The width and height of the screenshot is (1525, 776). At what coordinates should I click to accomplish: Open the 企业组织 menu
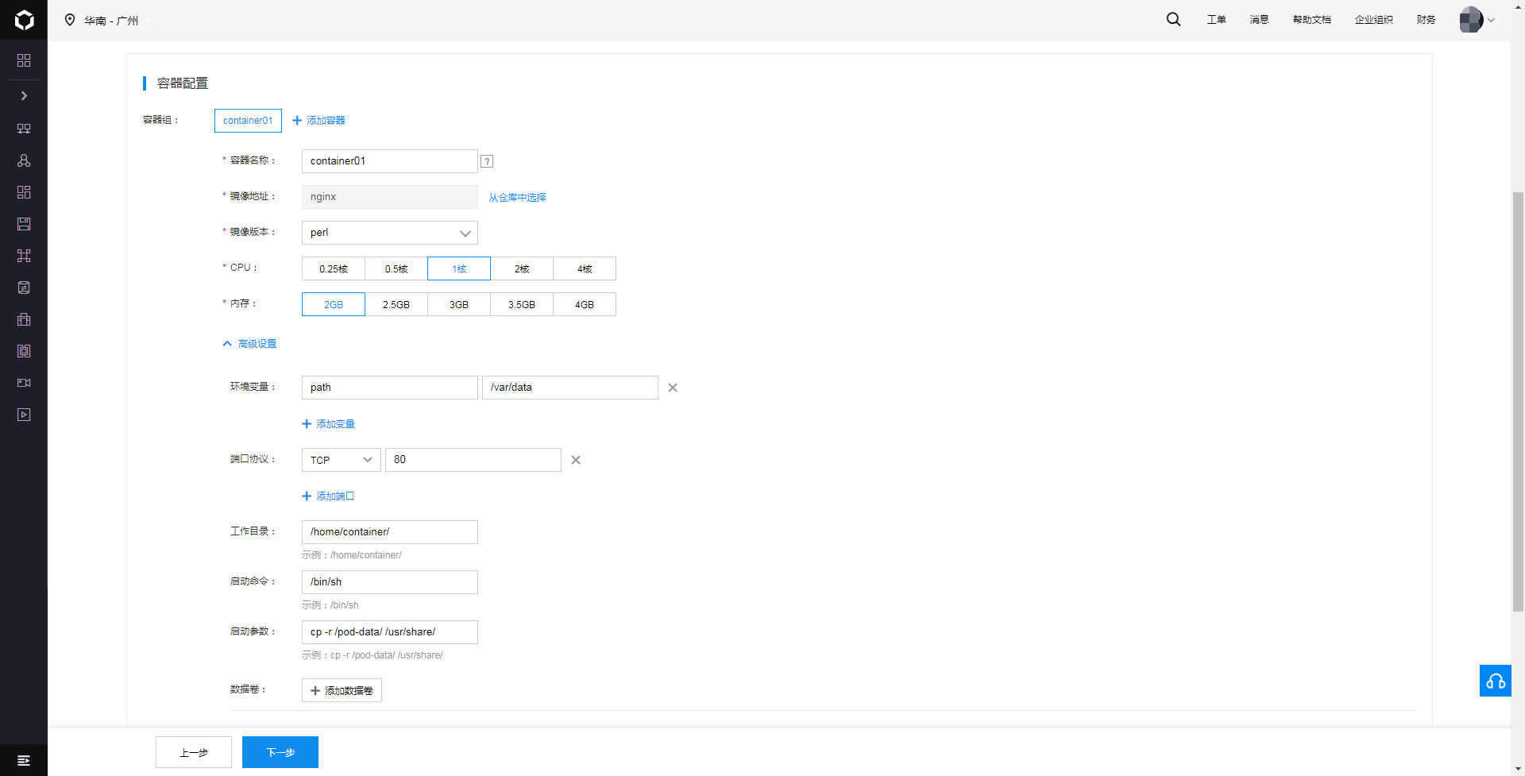[x=1373, y=20]
